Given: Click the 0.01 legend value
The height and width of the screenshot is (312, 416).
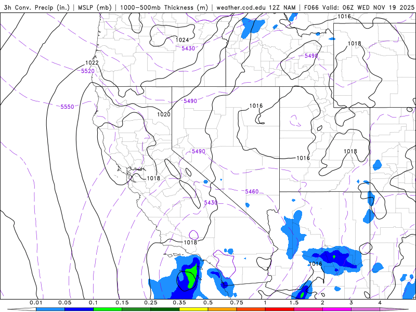Looking at the screenshot, I should point(36,303).
